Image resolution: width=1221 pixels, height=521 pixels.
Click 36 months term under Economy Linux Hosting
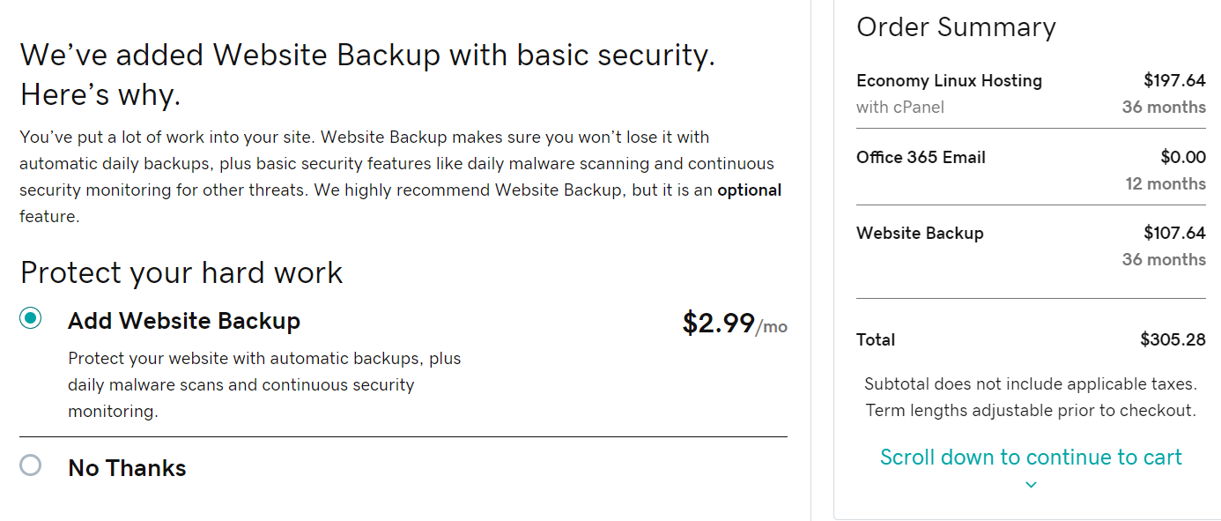tap(1164, 107)
